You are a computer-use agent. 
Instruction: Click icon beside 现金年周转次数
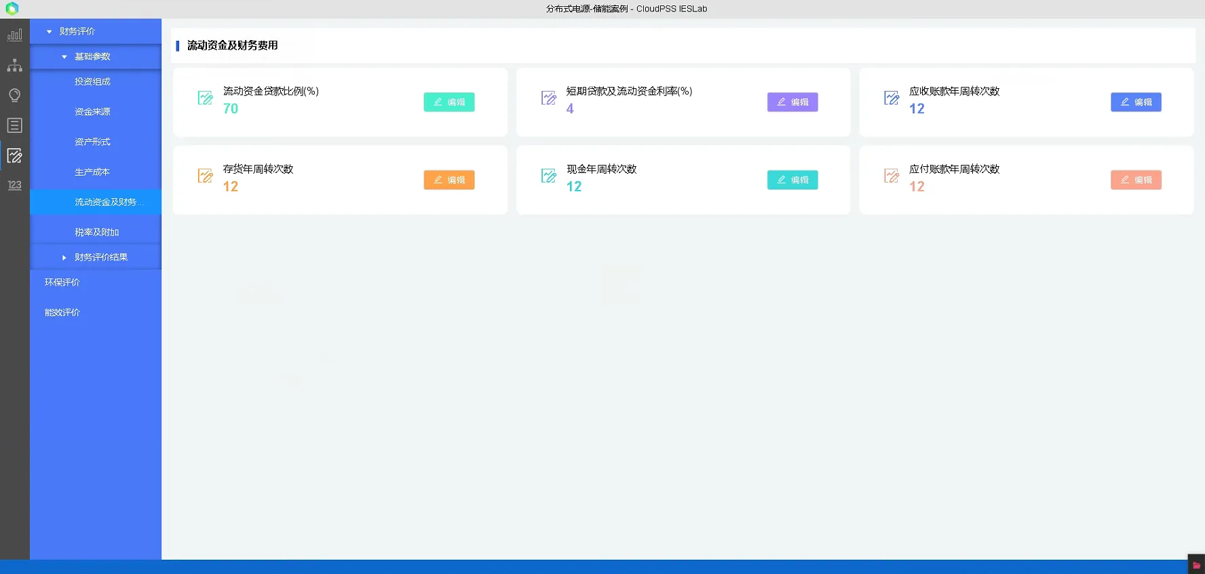coord(548,176)
